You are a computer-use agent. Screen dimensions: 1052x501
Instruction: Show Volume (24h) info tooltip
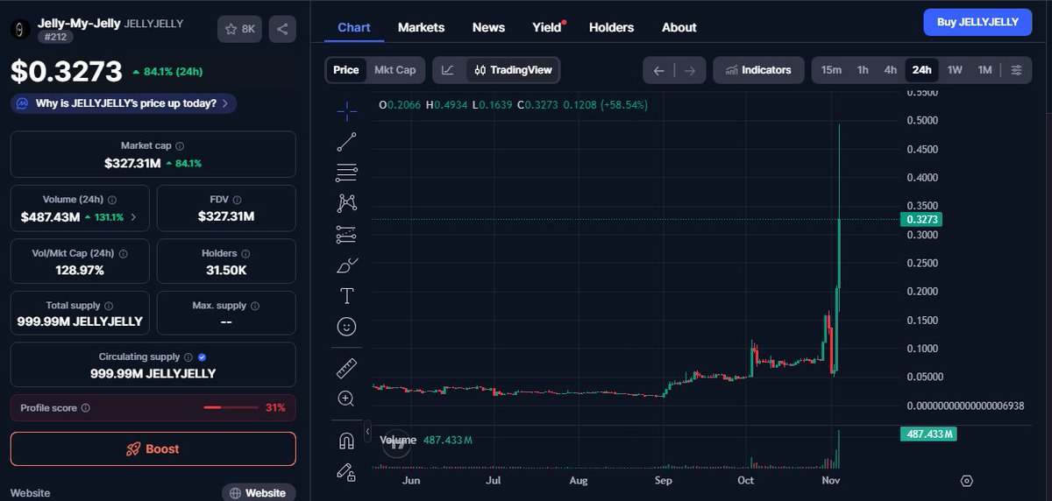click(112, 200)
